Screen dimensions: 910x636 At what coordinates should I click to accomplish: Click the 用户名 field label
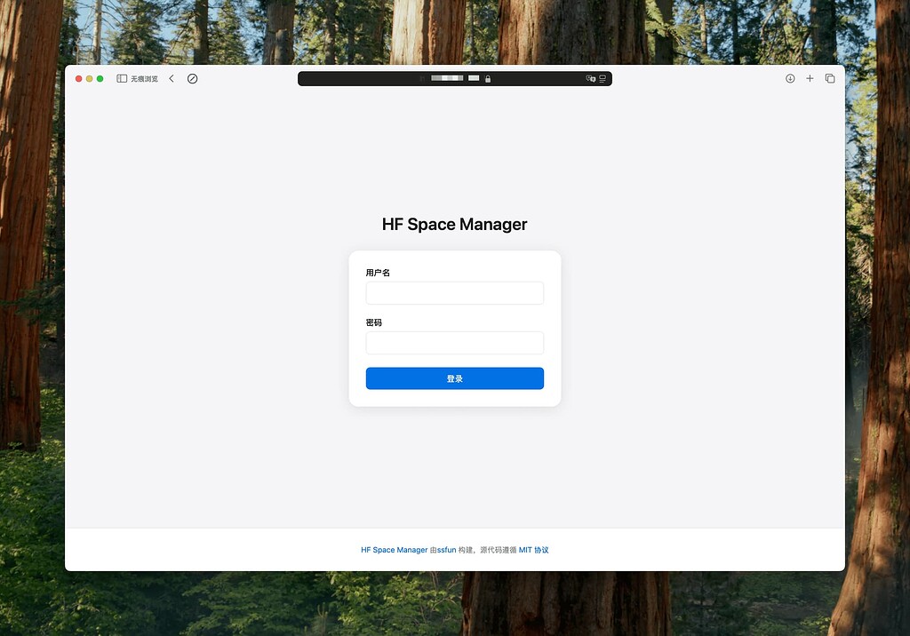click(x=378, y=272)
